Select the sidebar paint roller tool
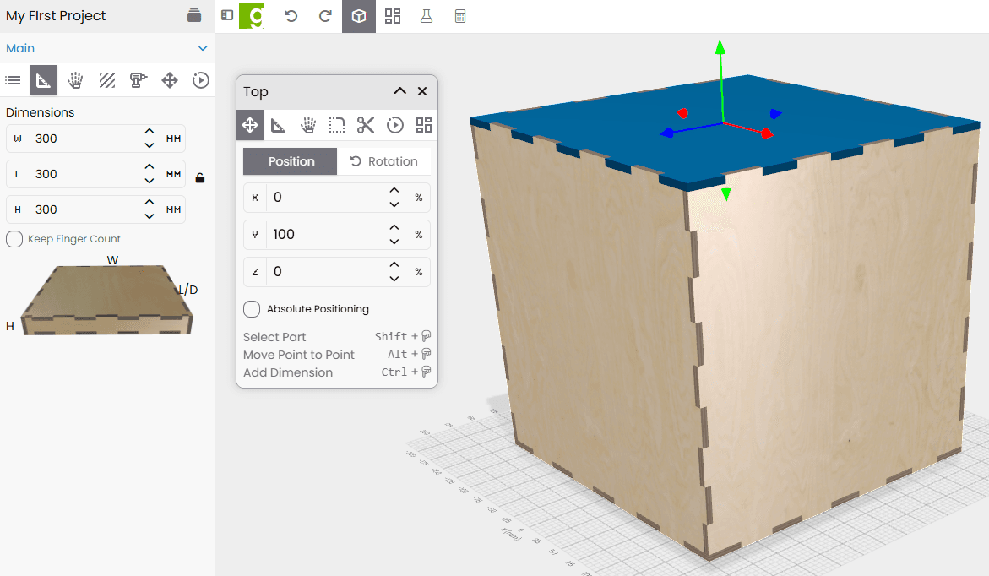The height and width of the screenshot is (576, 989). click(x=139, y=80)
